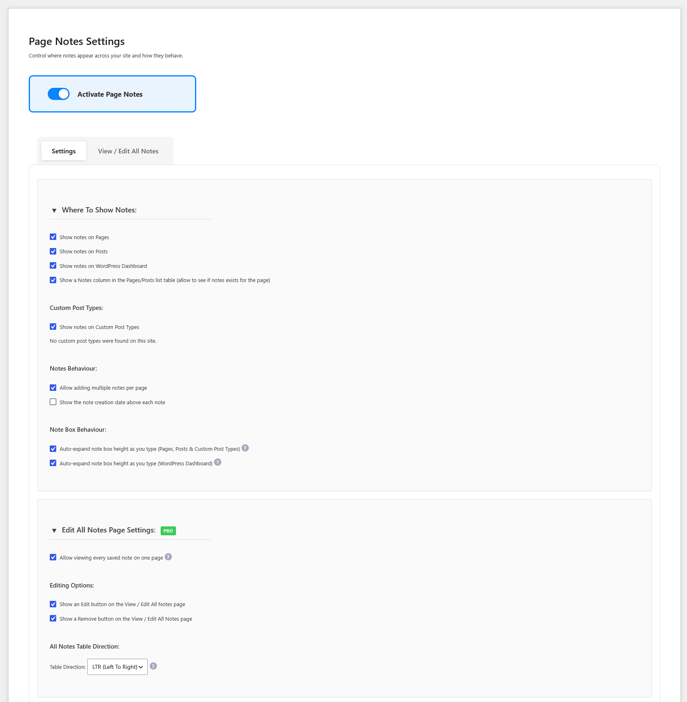Uncheck 'Allow viewing every saved note on one page'
Screen dimensions: 687x702
(x=53, y=557)
